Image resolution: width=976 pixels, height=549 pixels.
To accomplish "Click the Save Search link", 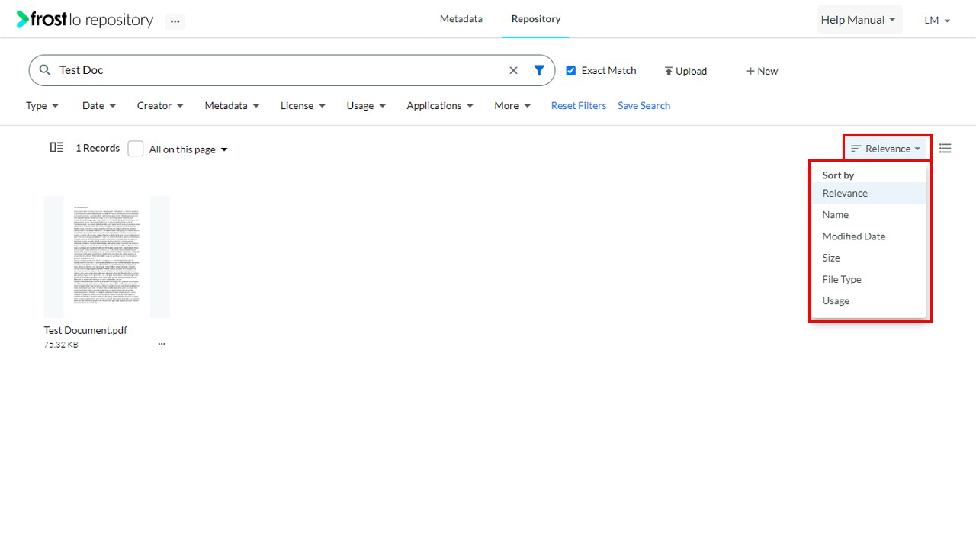I will (x=644, y=106).
